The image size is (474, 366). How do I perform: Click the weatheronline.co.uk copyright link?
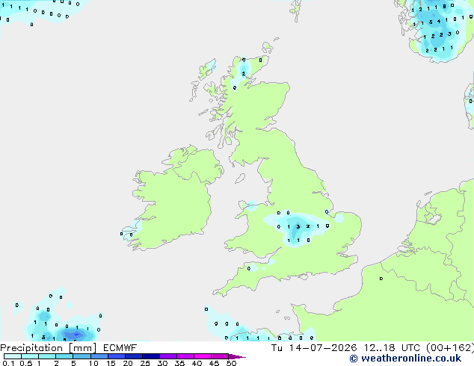pyautogui.click(x=405, y=359)
